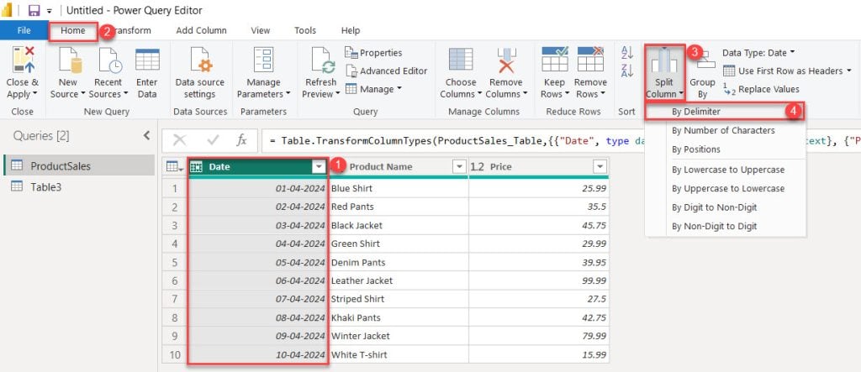Click the 99.99 price cell
This screenshot has height=372, width=861.
tap(539, 280)
